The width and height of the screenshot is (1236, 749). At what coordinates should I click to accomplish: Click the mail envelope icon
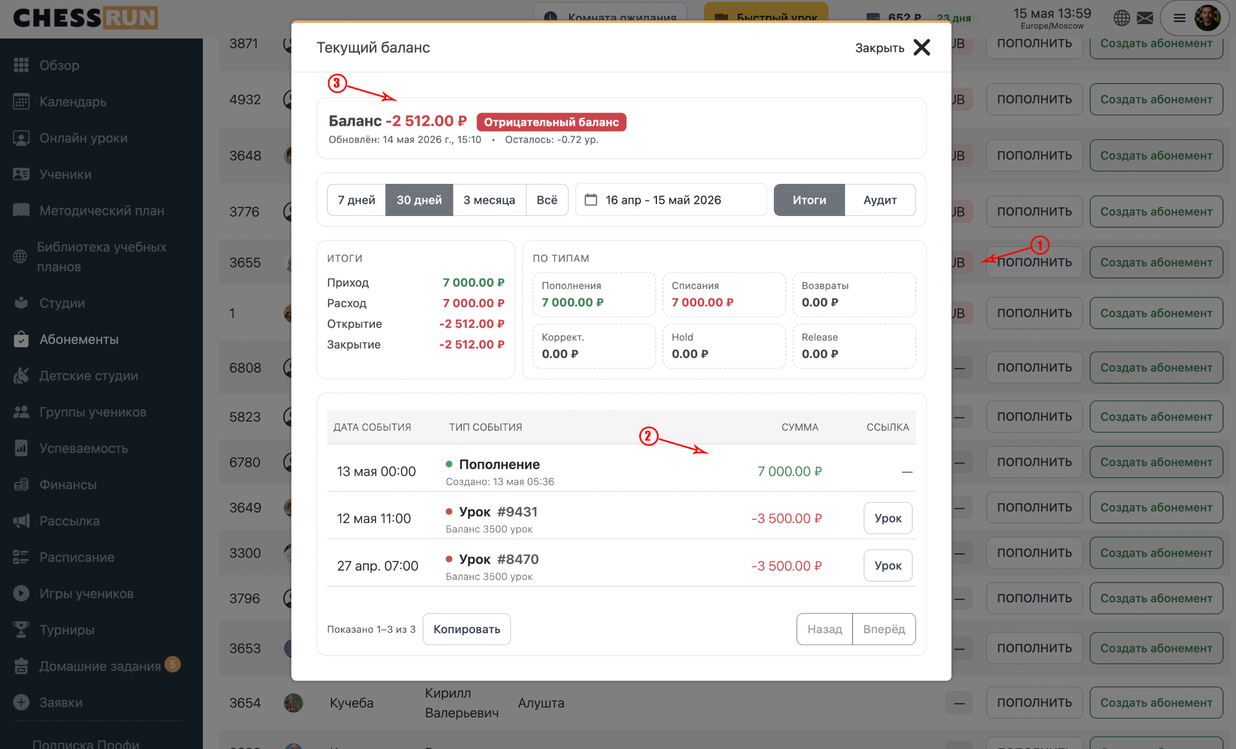1145,18
